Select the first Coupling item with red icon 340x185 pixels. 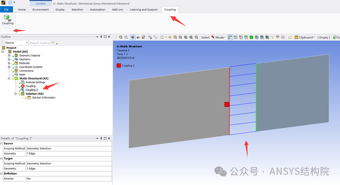click(30, 86)
